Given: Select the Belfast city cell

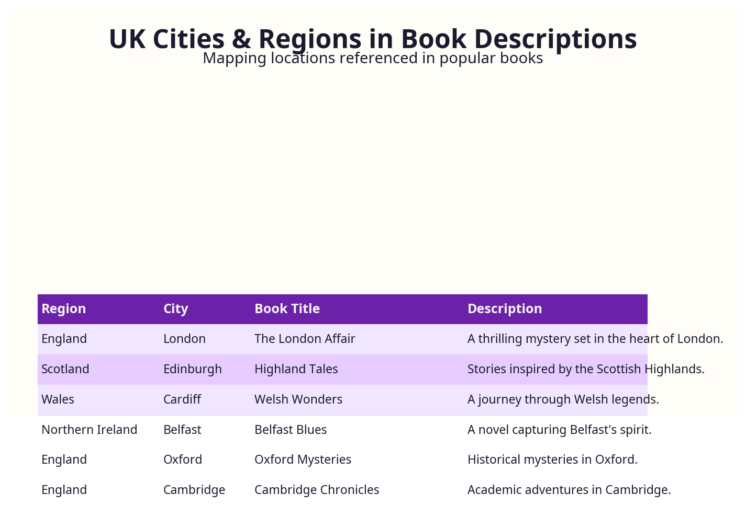Looking at the screenshot, I should tap(182, 430).
